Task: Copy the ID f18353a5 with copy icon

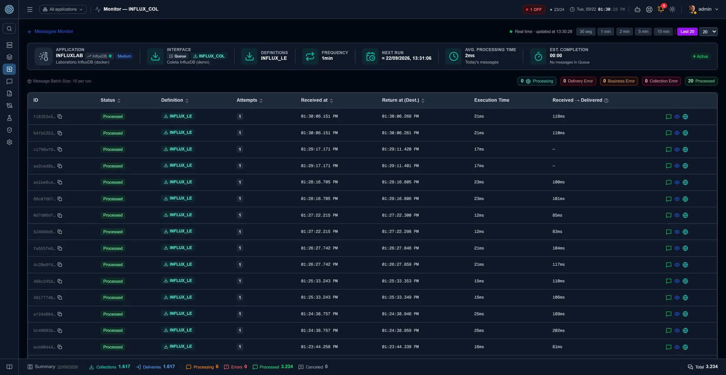Action: (x=60, y=117)
